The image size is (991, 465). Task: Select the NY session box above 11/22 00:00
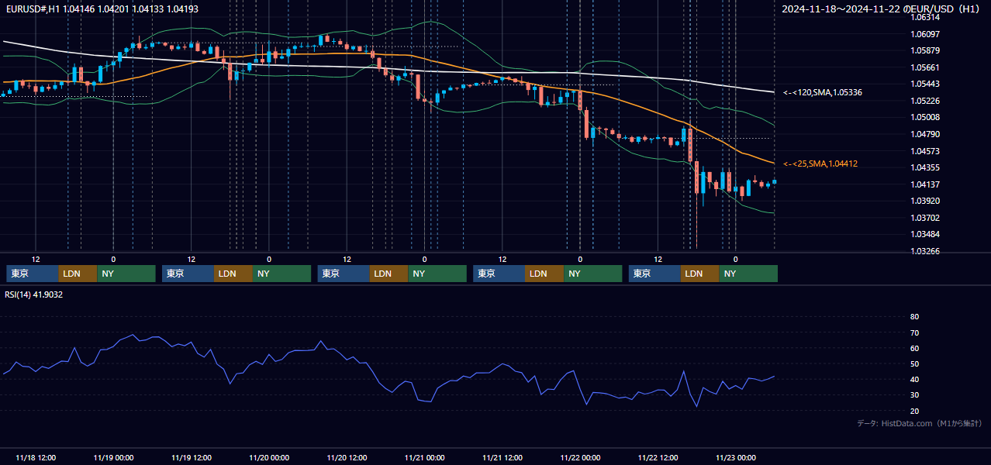tap(593, 274)
